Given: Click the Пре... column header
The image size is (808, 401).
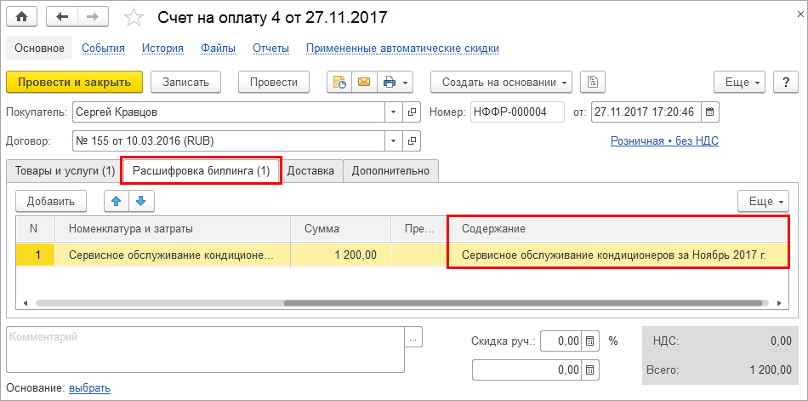Looking at the screenshot, I should click(418, 229).
